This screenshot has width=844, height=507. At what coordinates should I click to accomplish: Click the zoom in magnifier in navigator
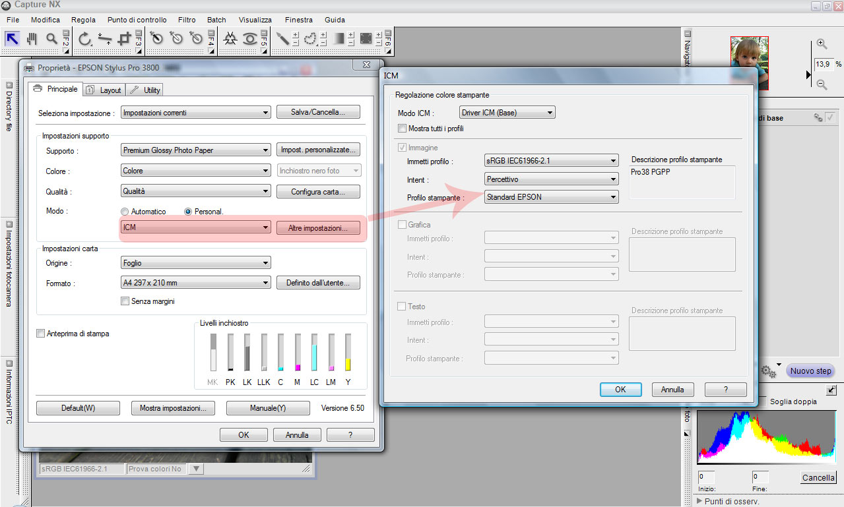(822, 44)
